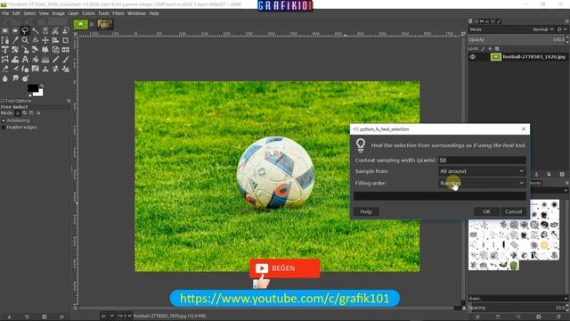Select the Bucket Fill tool
Screen dimensions: 570x321
tap(36, 60)
